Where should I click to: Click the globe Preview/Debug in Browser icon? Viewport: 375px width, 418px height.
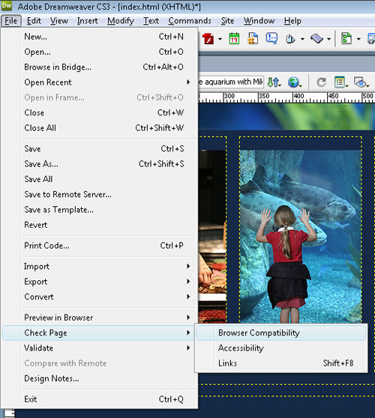(x=295, y=82)
